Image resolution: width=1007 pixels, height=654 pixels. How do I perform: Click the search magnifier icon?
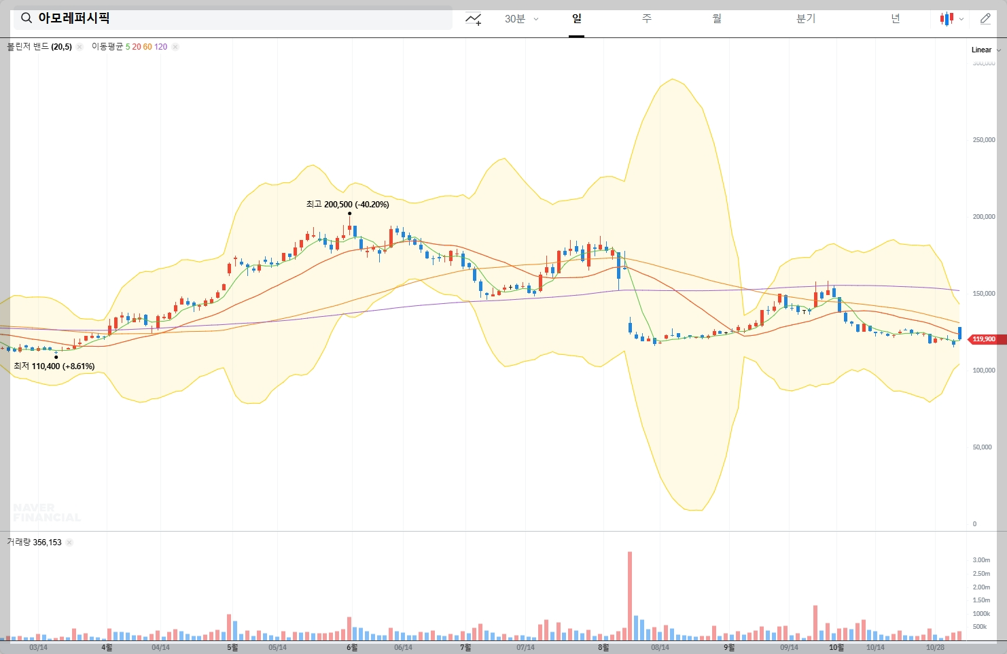click(x=26, y=18)
